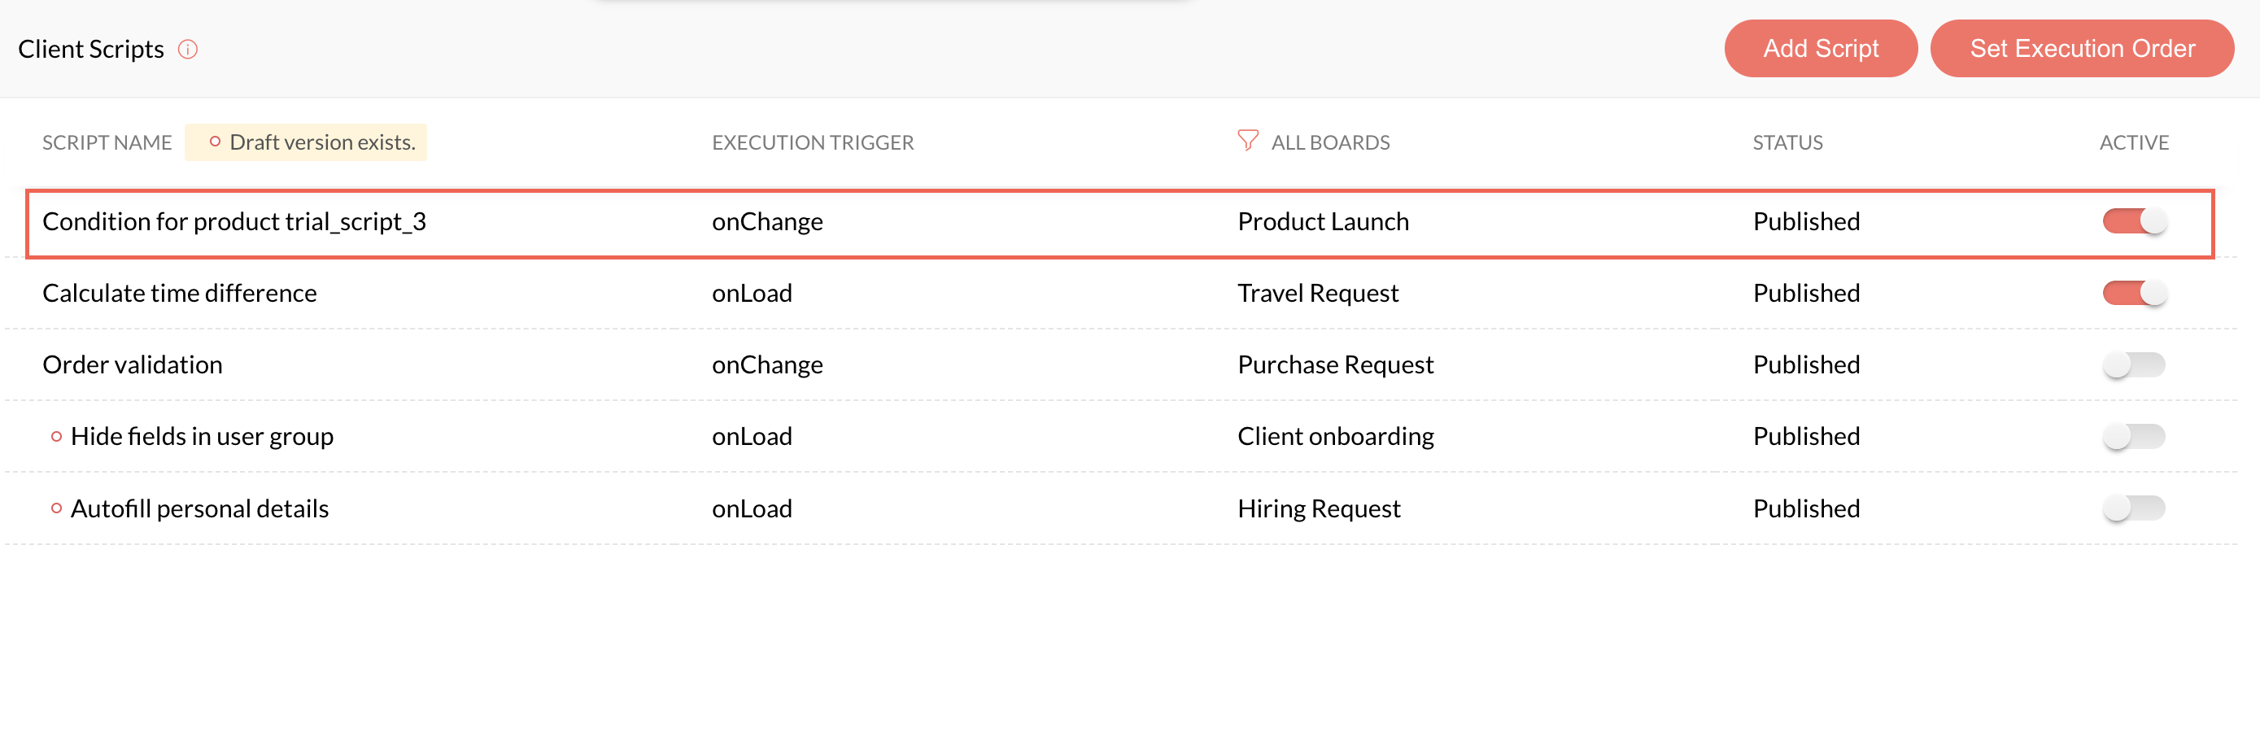This screenshot has width=2260, height=737.
Task: Click the SCRIPT NAME column header
Action: pyautogui.click(x=107, y=142)
